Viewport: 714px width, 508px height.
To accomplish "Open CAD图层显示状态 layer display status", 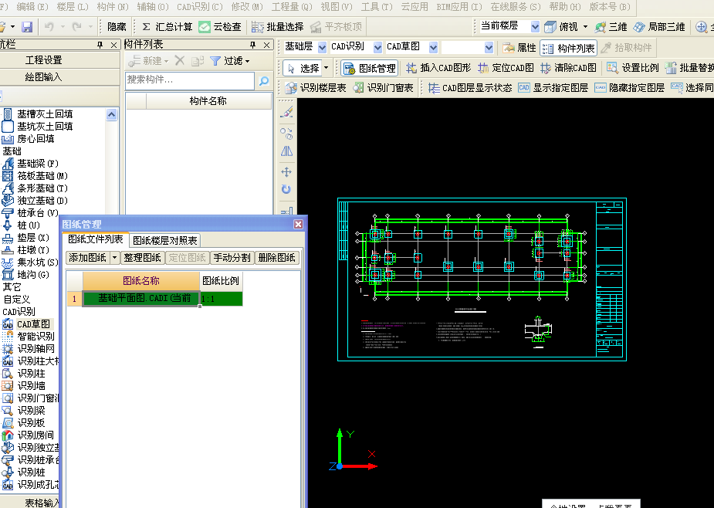I will click(x=470, y=88).
